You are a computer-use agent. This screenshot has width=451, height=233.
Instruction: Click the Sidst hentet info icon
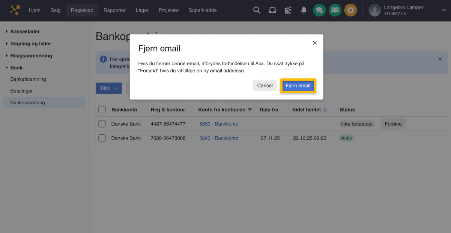point(325,110)
